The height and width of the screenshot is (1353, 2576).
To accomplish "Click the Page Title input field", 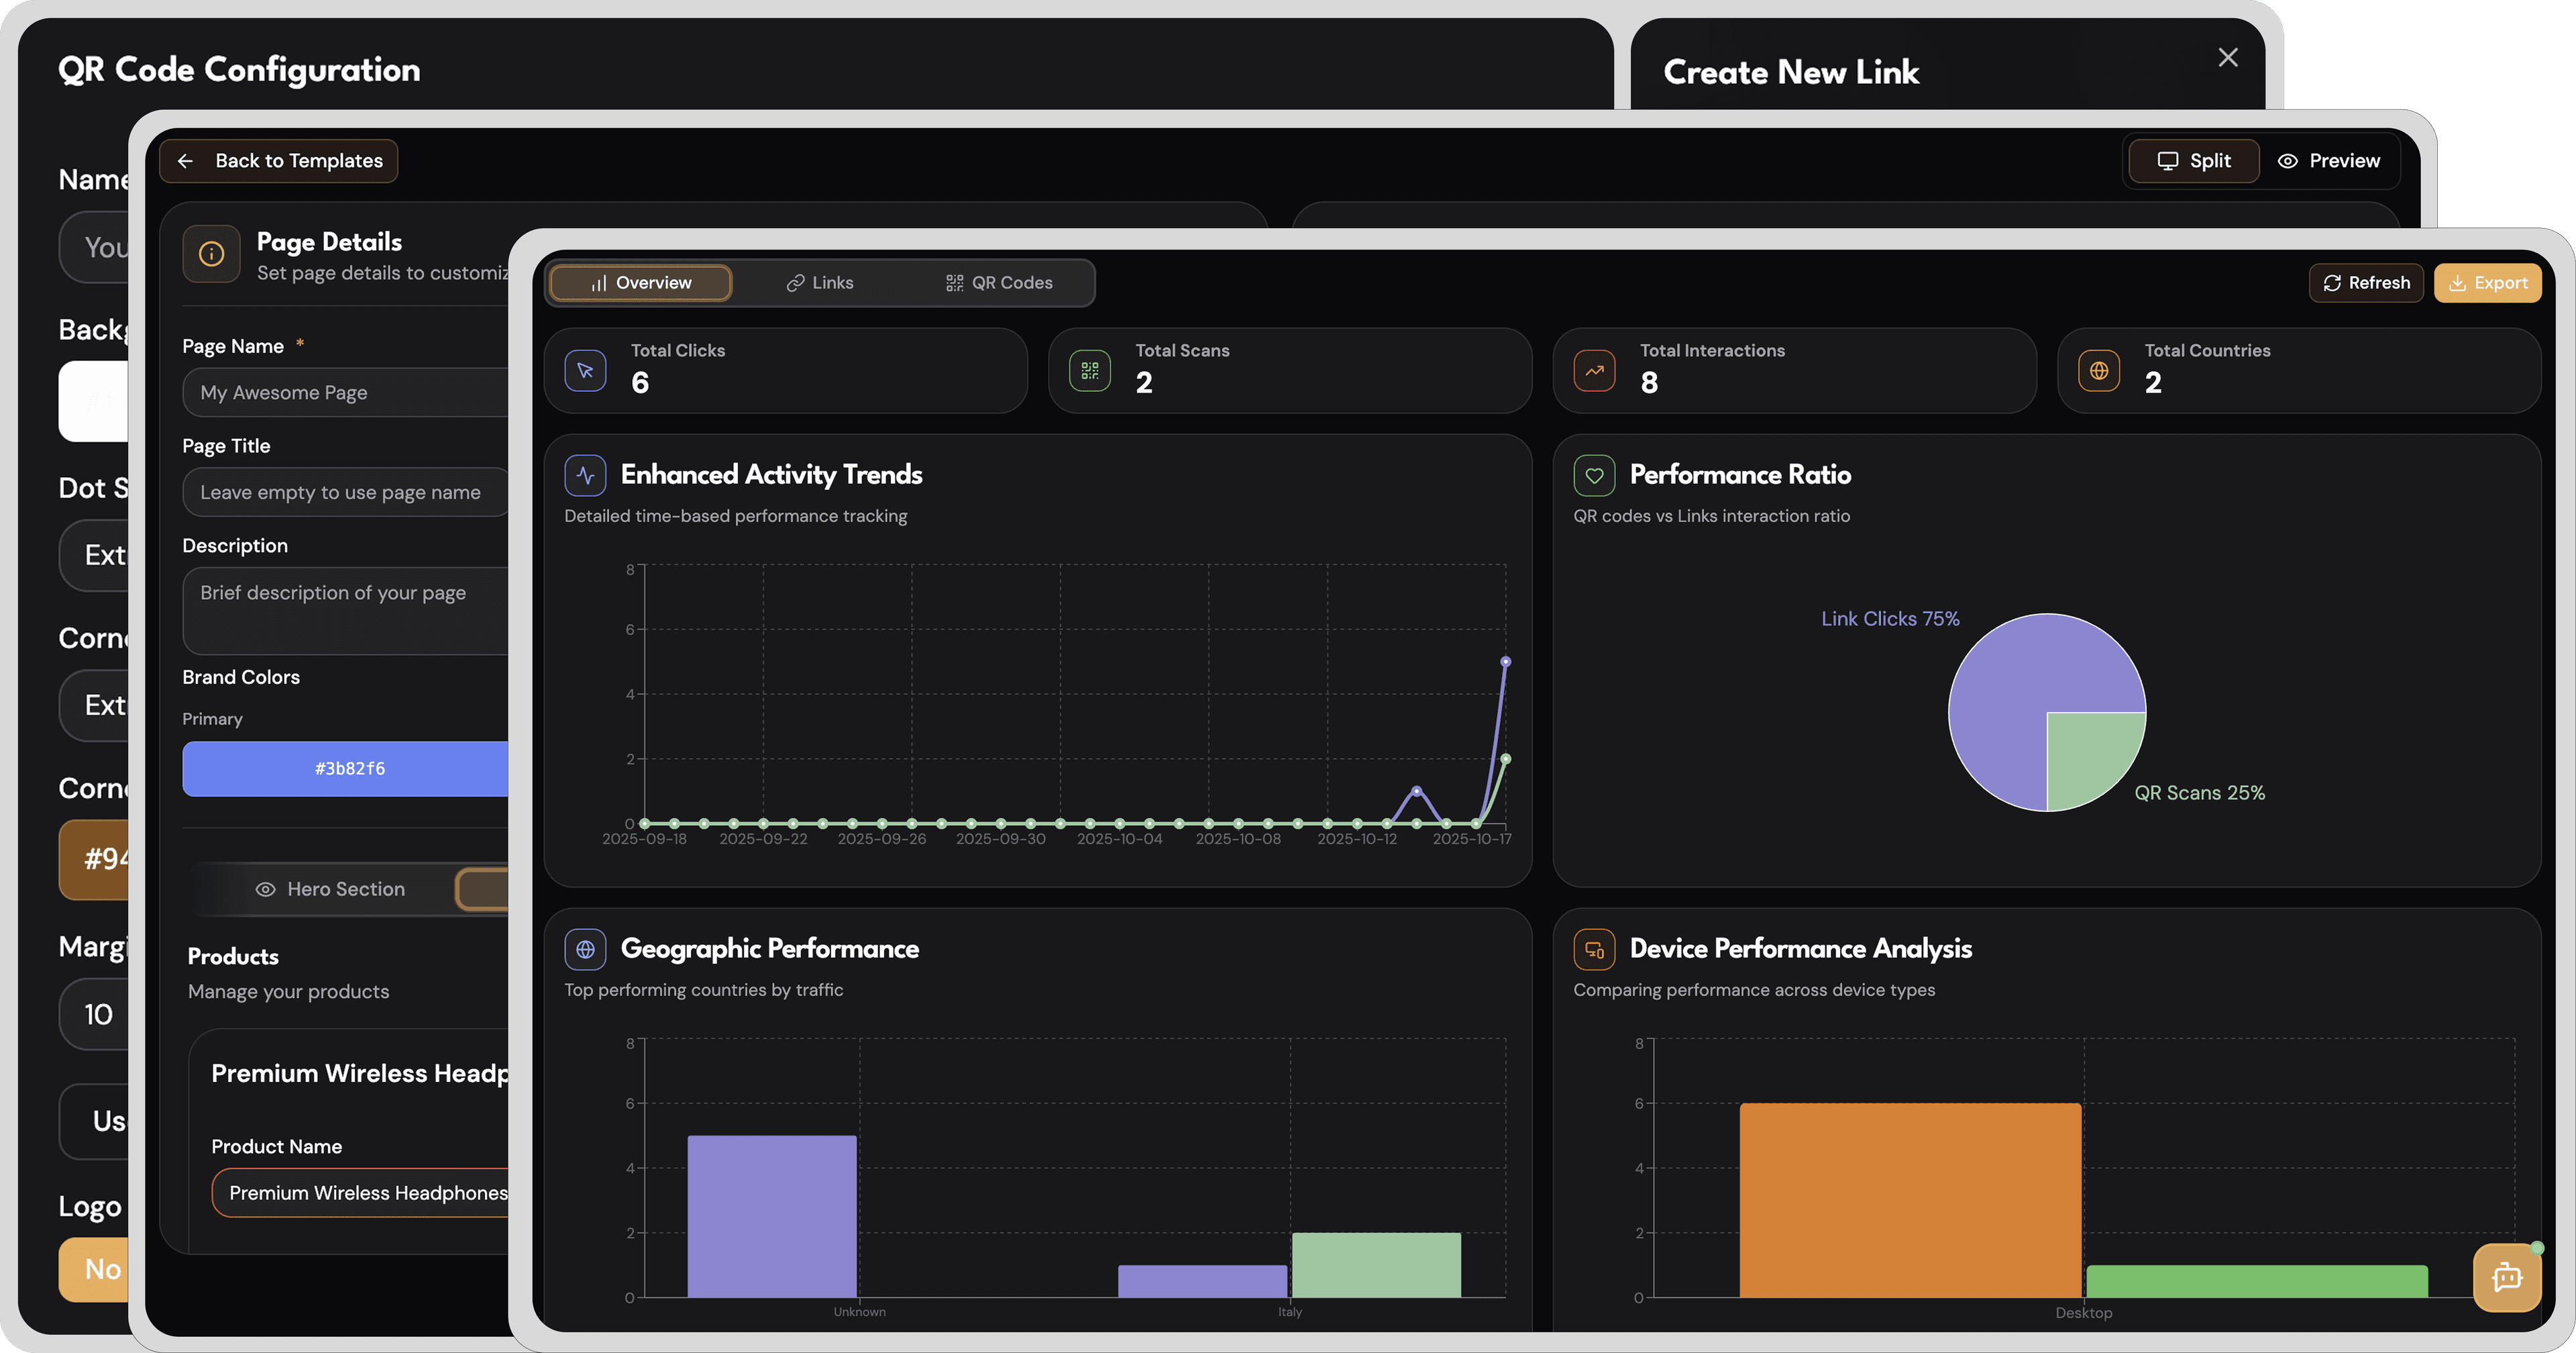I will point(345,493).
